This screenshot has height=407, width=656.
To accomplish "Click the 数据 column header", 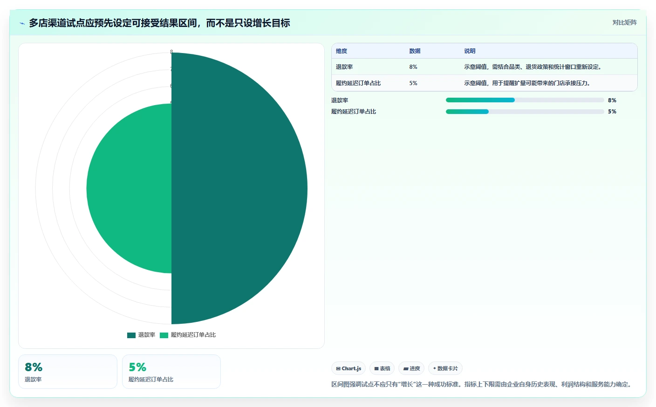I will 415,51.
